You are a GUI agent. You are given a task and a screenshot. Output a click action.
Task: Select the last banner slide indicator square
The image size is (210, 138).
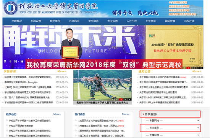point(201,68)
